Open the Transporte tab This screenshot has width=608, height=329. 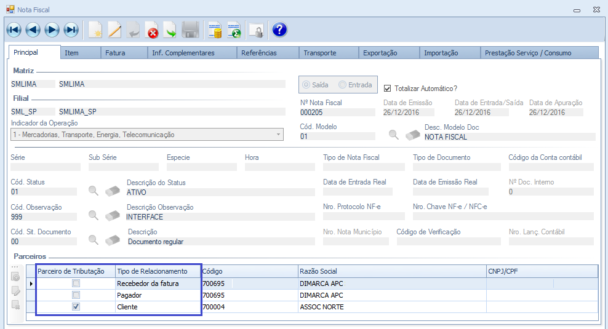pyautogui.click(x=319, y=53)
